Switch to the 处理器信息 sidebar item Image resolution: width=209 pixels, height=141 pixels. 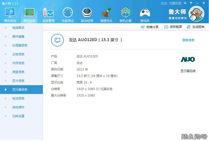pos(20,45)
